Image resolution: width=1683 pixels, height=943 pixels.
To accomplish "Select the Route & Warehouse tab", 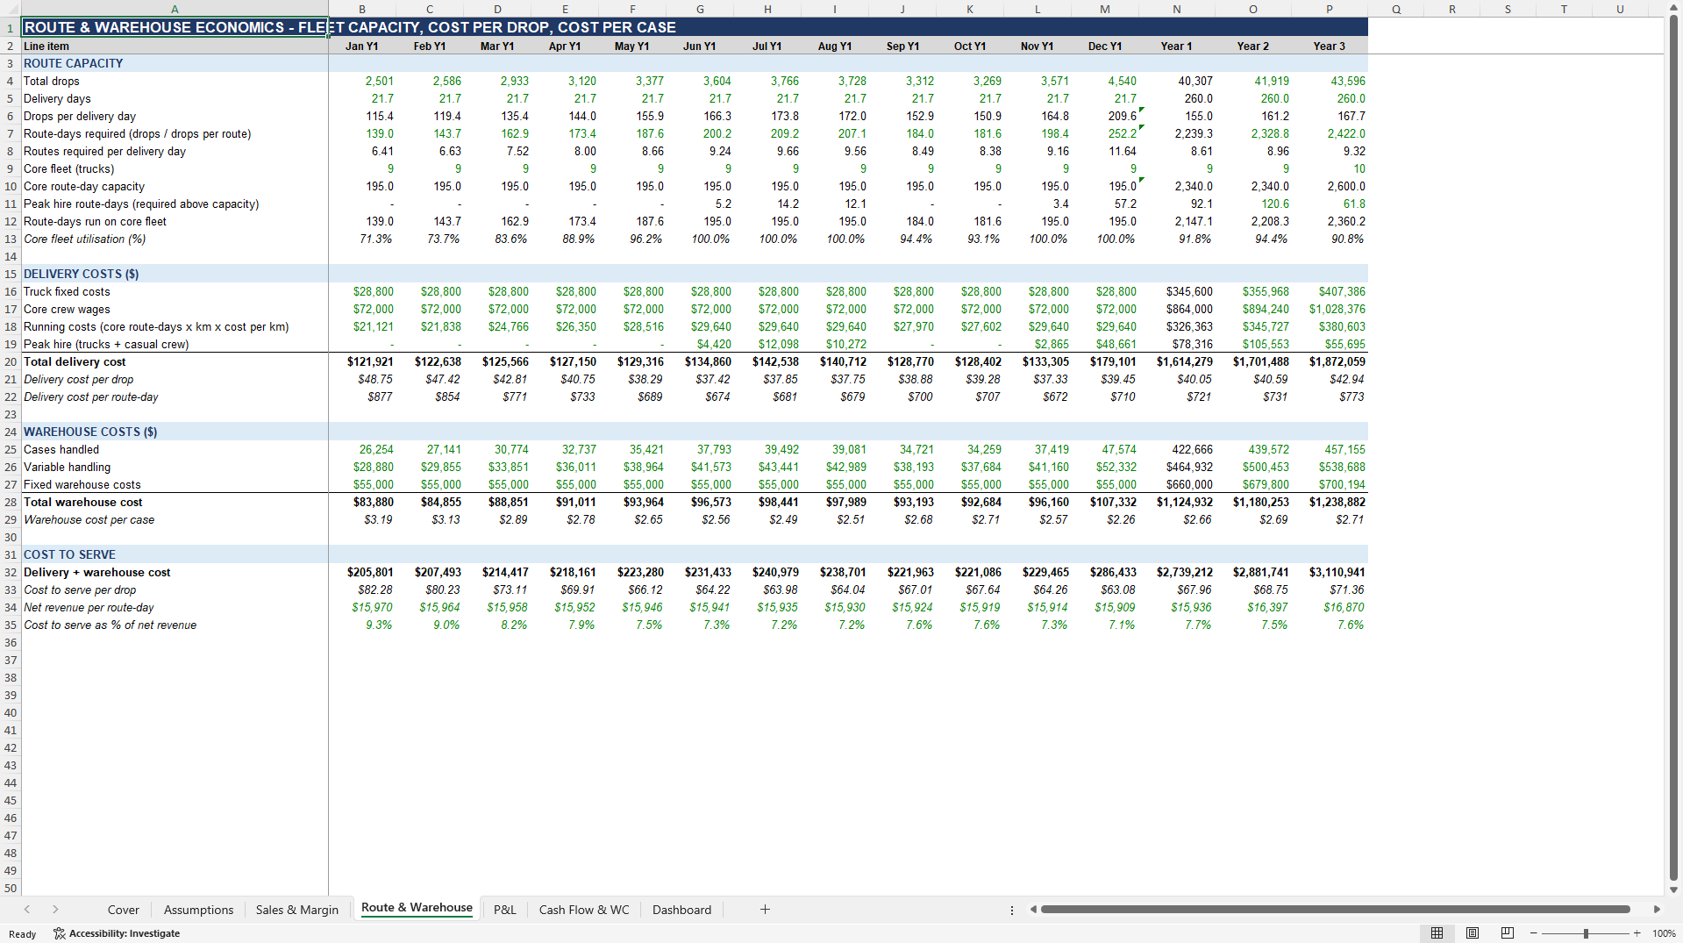I will pos(417,908).
